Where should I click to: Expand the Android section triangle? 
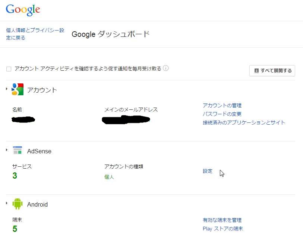coord(7,203)
